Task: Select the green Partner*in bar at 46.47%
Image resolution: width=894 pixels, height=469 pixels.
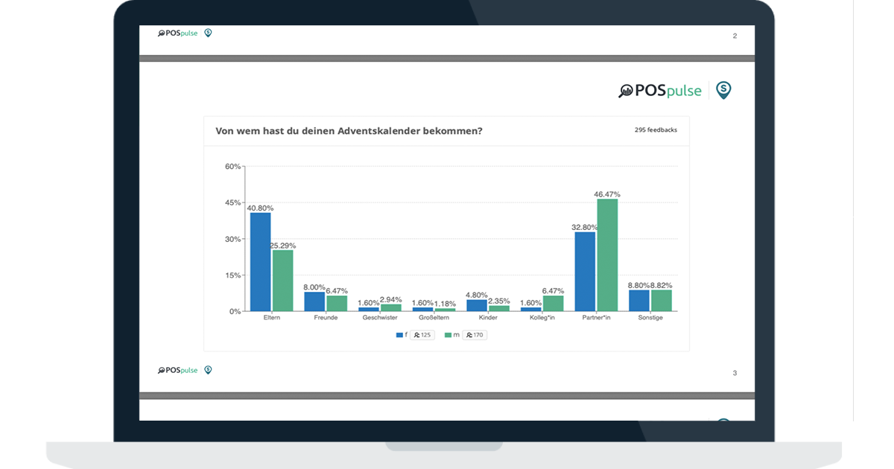Action: [607, 255]
